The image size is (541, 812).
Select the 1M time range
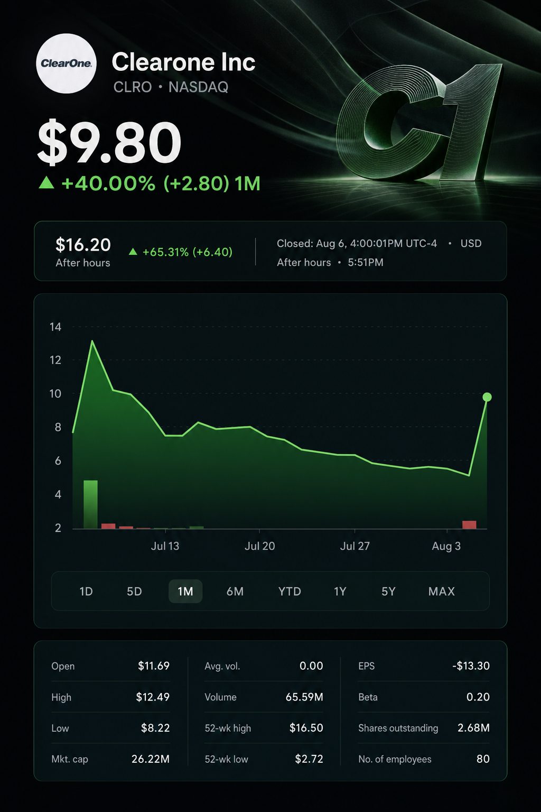[185, 592]
